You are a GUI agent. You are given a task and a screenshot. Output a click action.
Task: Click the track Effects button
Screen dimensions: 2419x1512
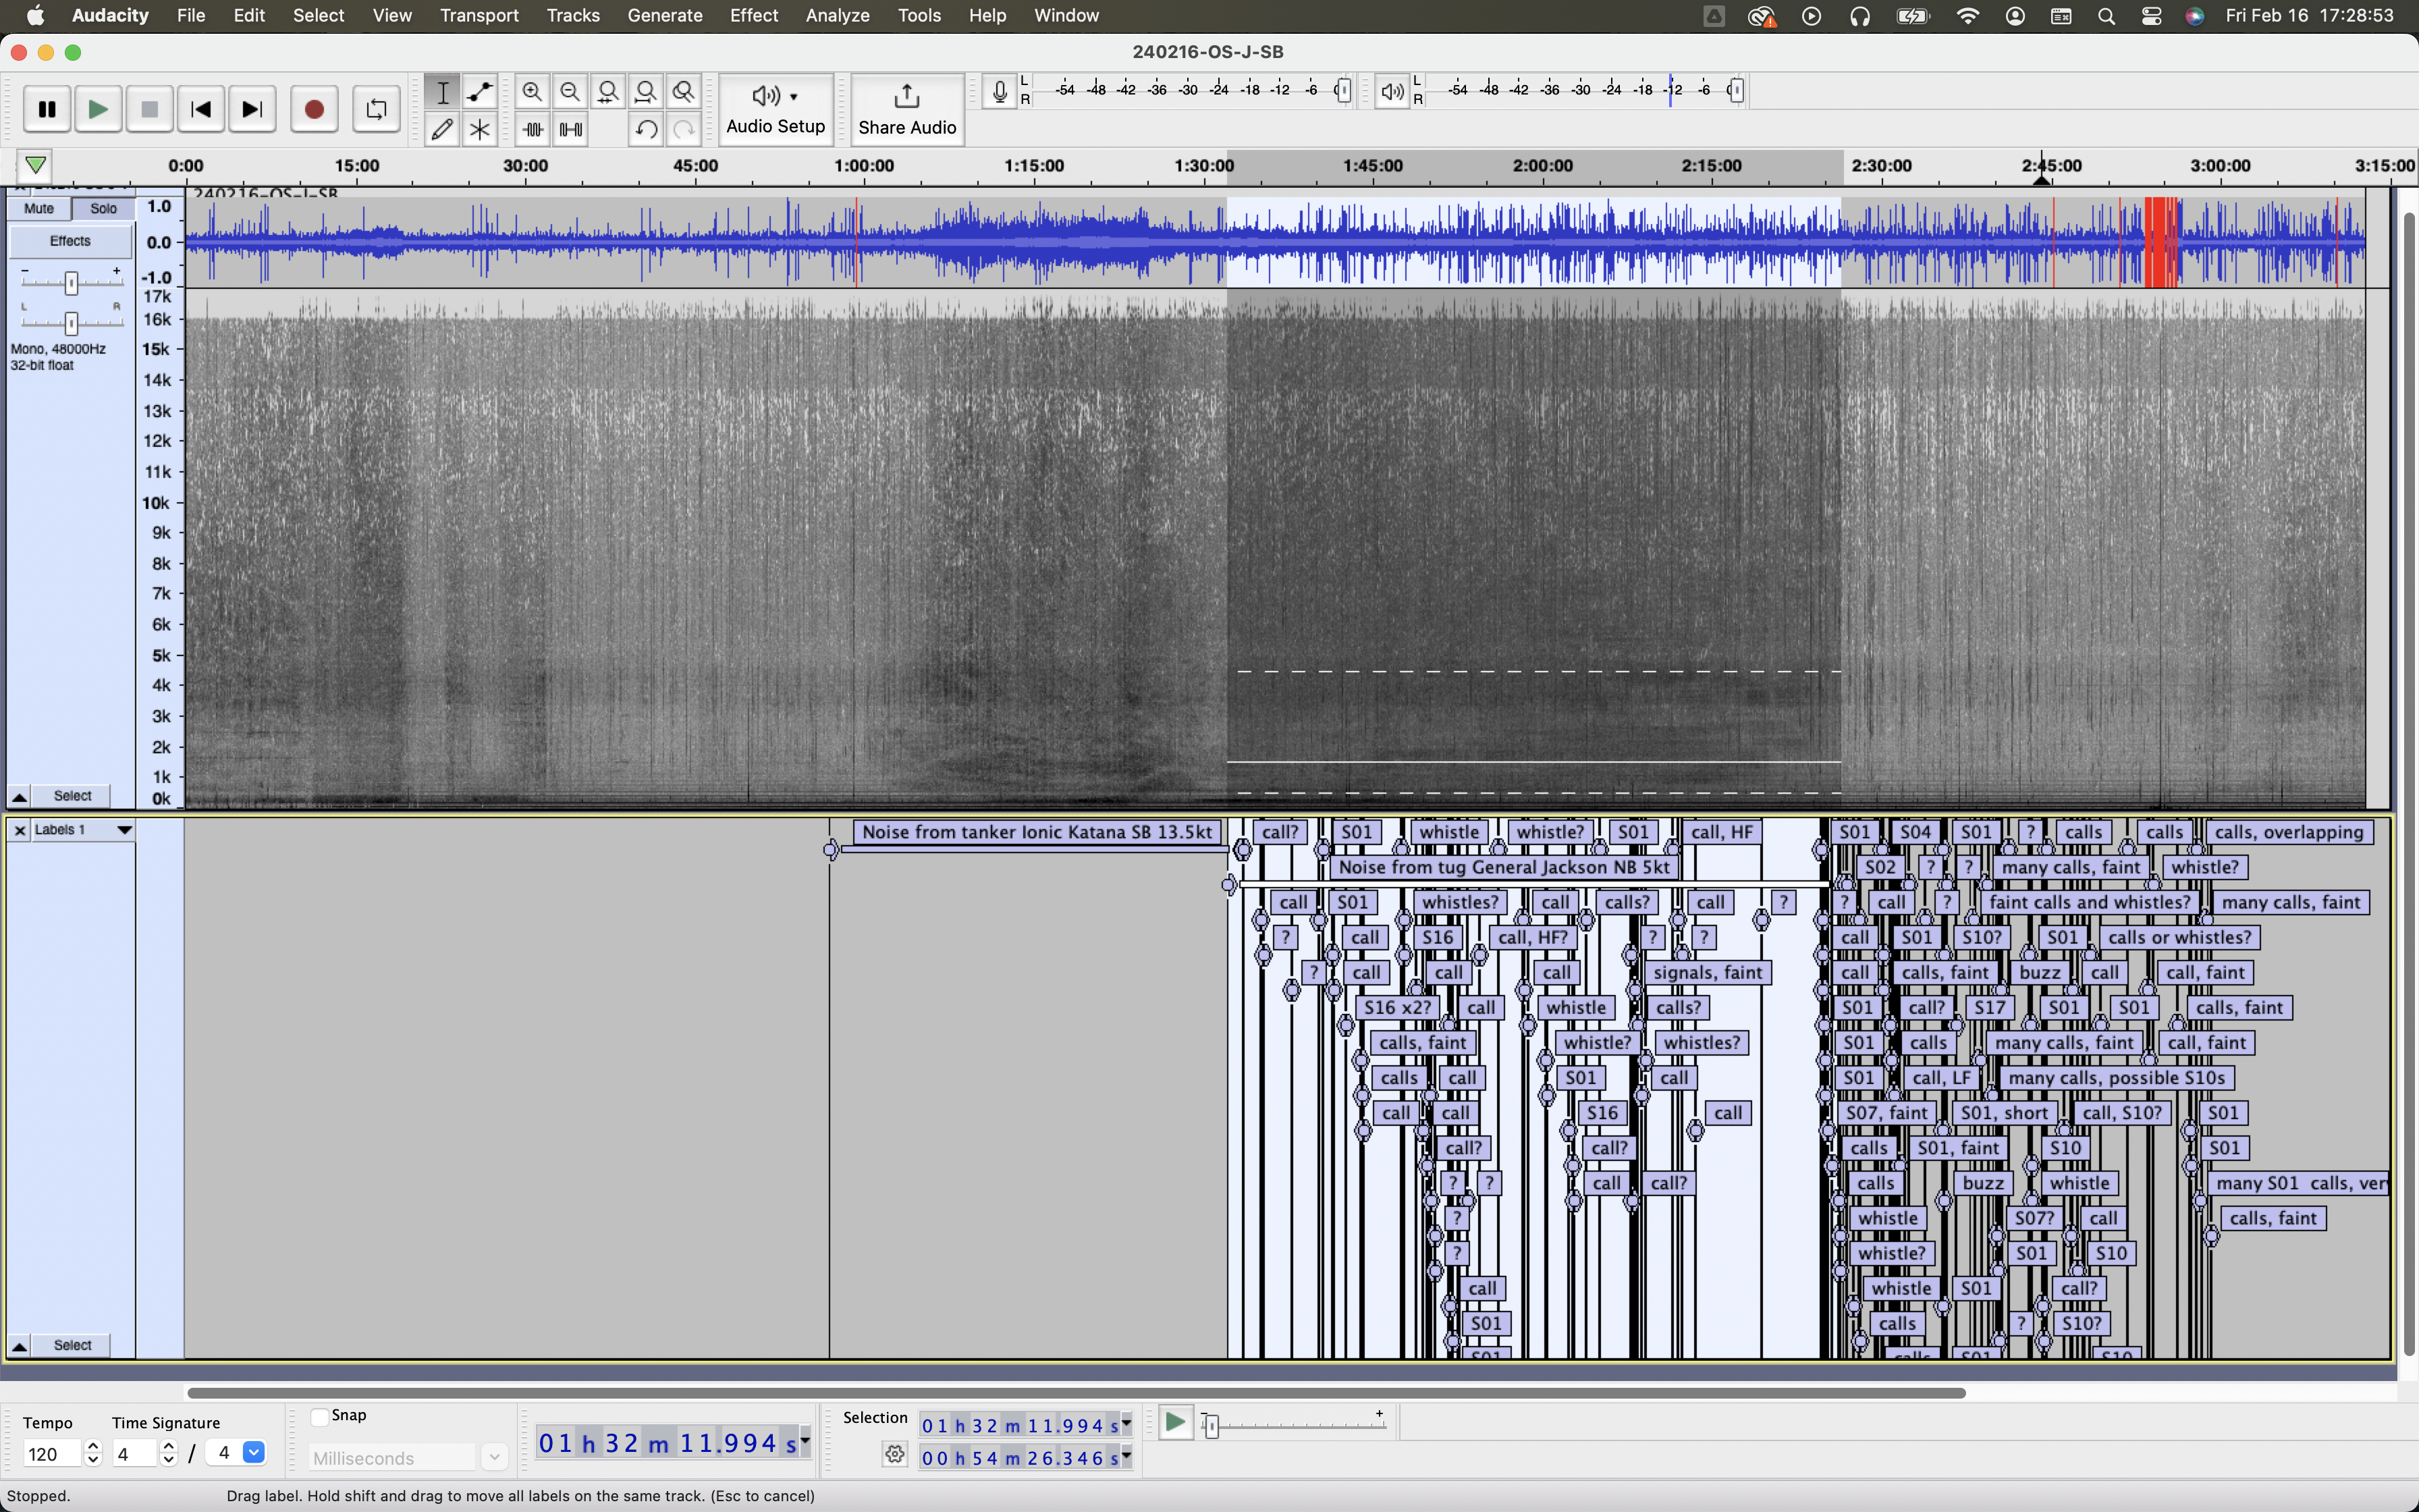pos(70,241)
